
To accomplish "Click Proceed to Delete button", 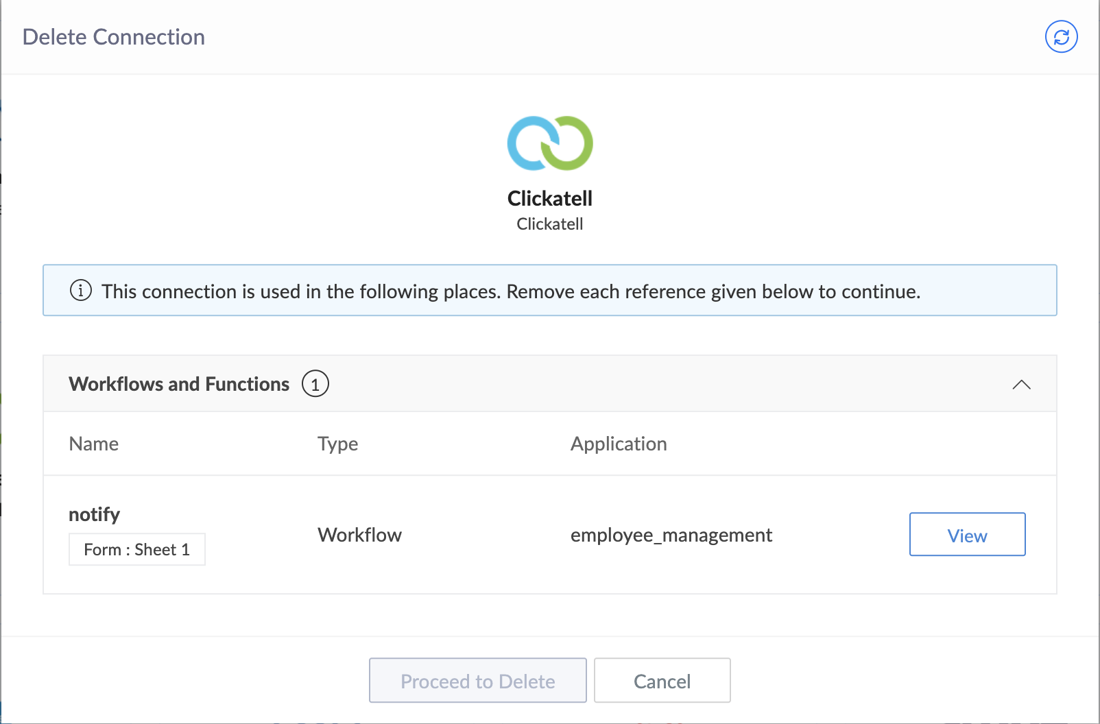I will 478,681.
